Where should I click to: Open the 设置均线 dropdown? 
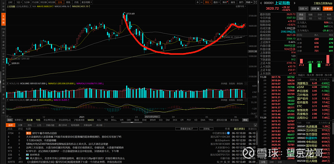[241, 6]
